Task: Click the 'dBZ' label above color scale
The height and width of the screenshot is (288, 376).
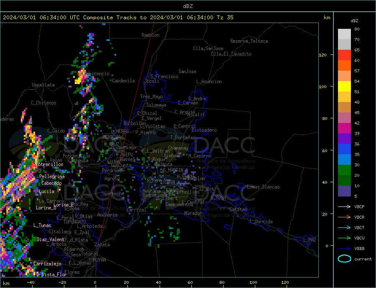Action: pyautogui.click(x=354, y=21)
